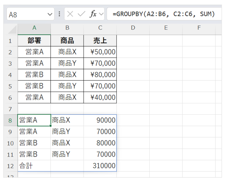Select row 7 header
The image size is (227, 185).
(10, 109)
